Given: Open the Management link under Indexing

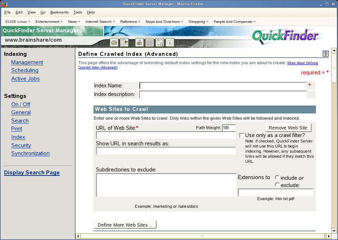Looking at the screenshot, I should pyautogui.click(x=27, y=62).
